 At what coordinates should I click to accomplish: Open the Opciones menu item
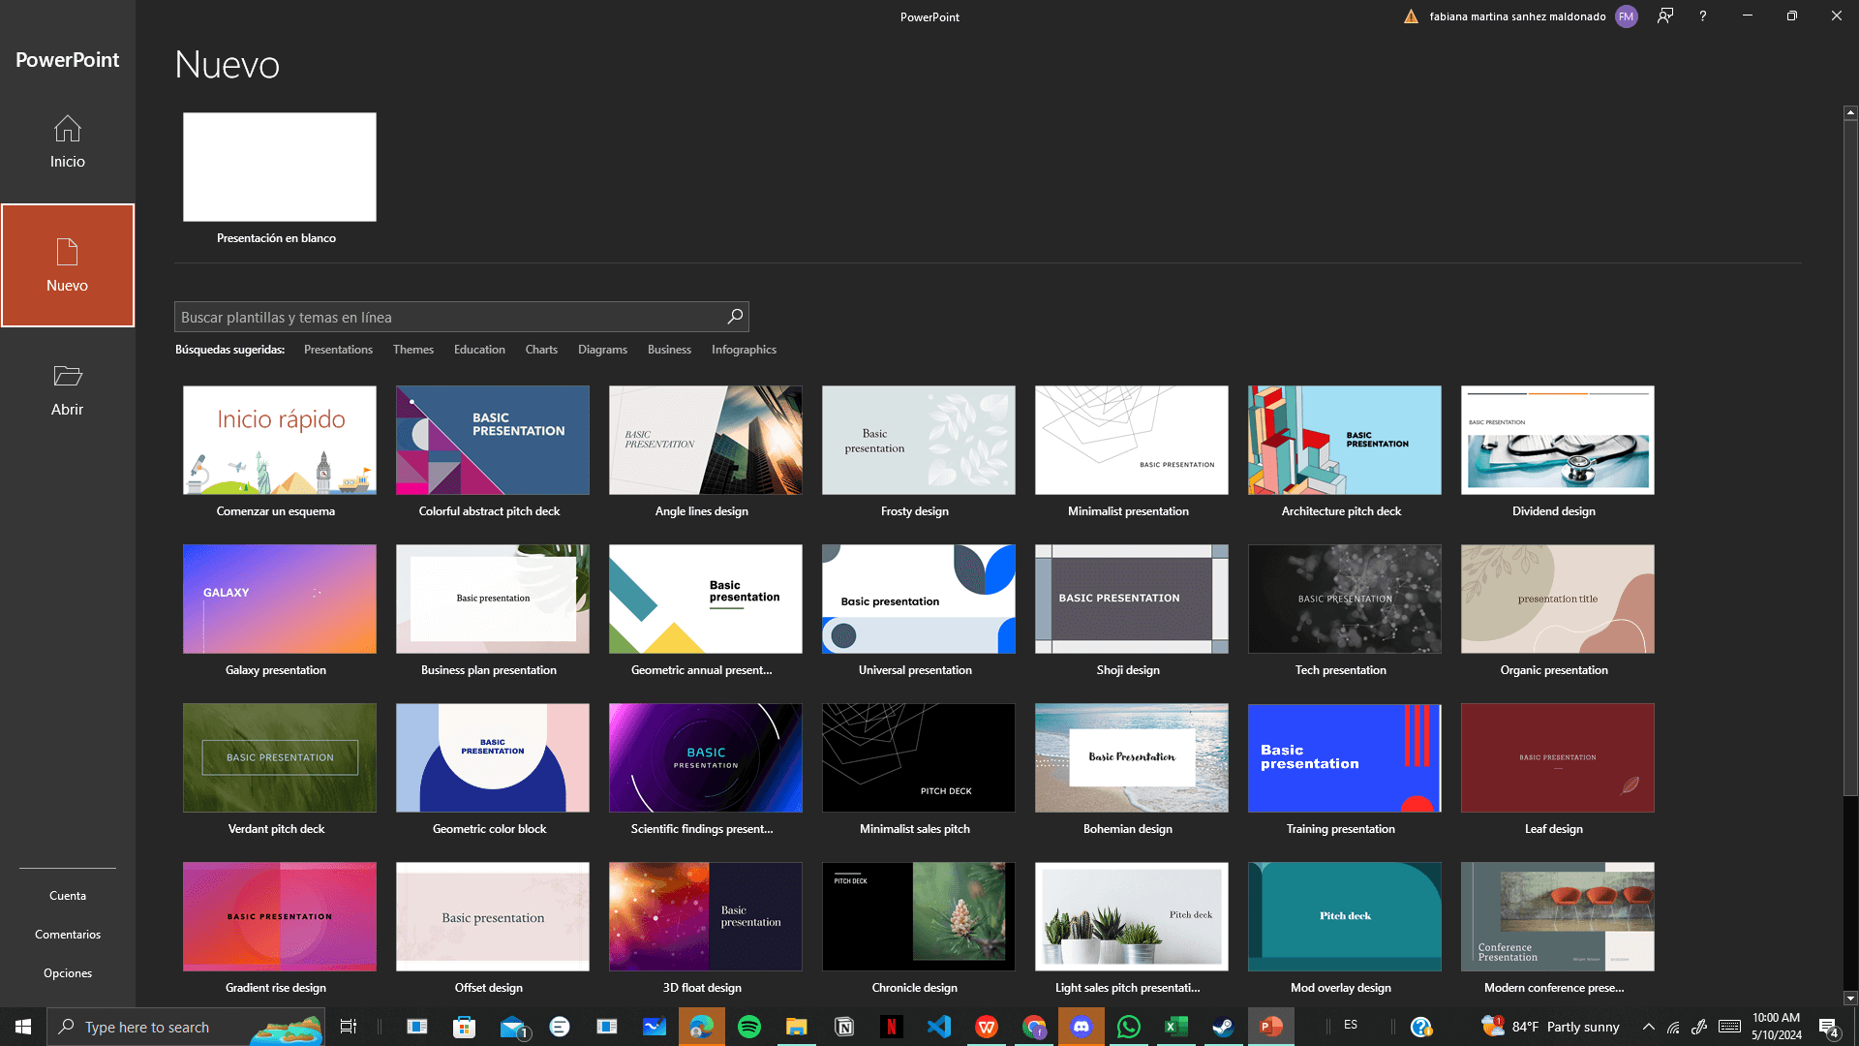pyautogui.click(x=68, y=973)
